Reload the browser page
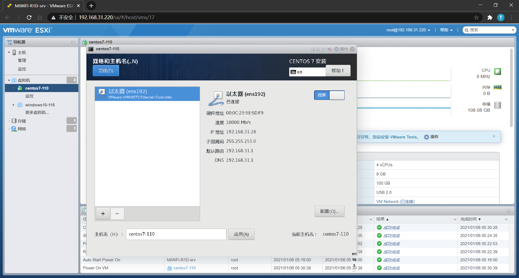This screenshot has height=278, width=519. point(29,18)
